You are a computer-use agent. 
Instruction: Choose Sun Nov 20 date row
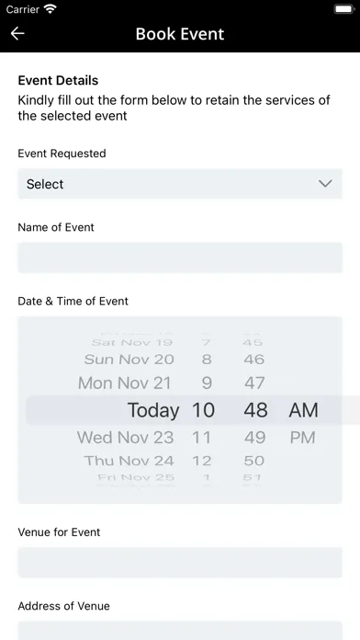pos(129,360)
